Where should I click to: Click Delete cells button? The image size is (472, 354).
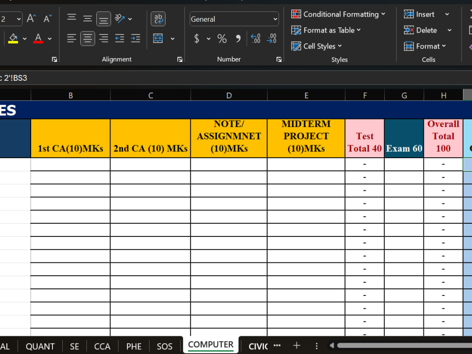(x=420, y=30)
